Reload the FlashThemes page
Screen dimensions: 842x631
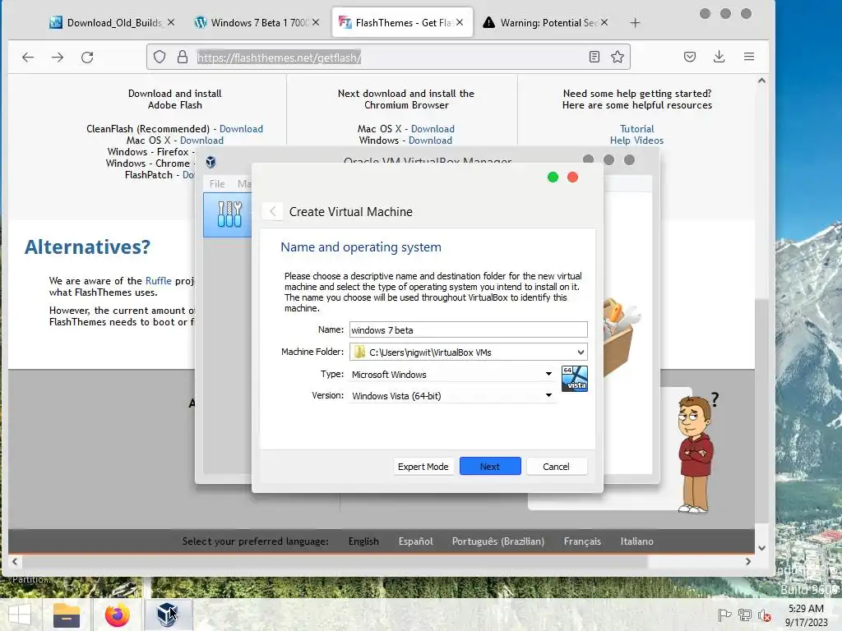click(87, 57)
